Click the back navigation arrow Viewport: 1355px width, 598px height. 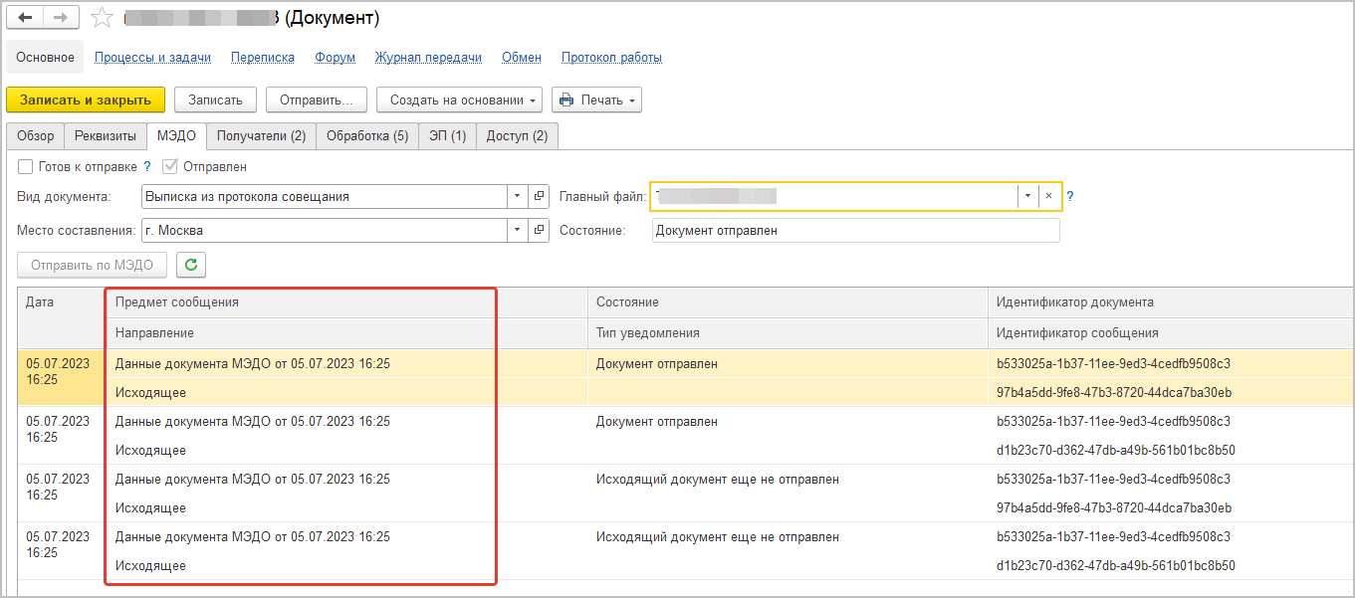tap(26, 19)
